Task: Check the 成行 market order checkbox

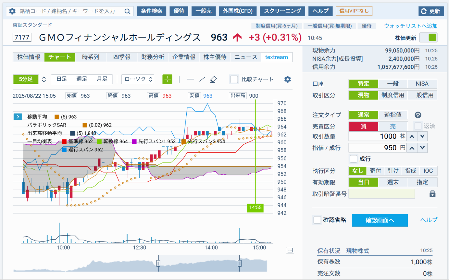Action: (x=353, y=159)
